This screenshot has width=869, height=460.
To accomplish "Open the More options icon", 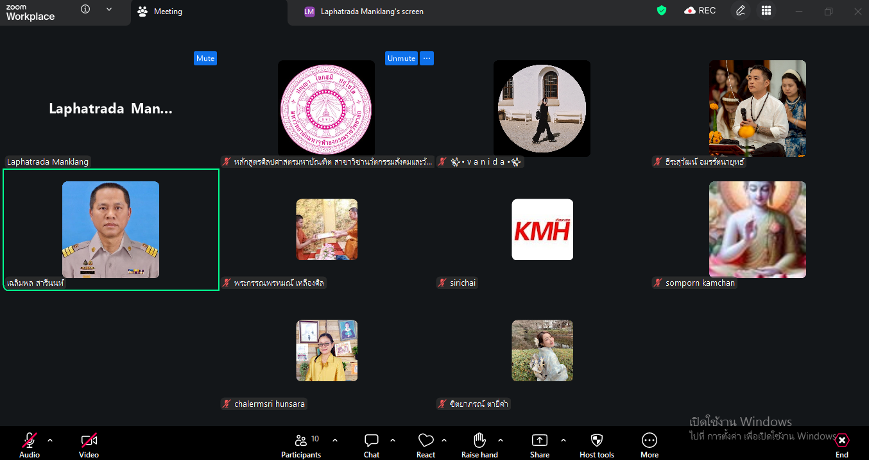I will [649, 441].
